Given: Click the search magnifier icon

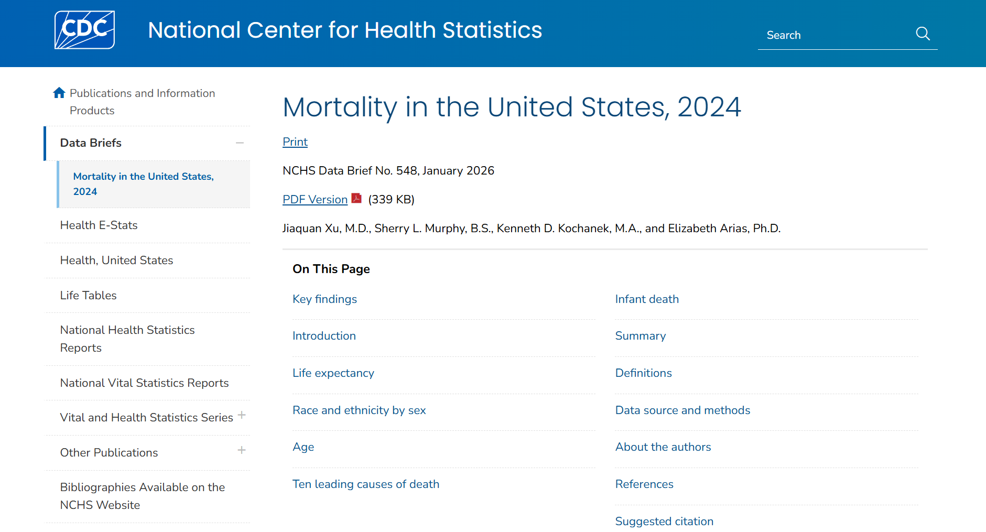Looking at the screenshot, I should pyautogui.click(x=923, y=34).
